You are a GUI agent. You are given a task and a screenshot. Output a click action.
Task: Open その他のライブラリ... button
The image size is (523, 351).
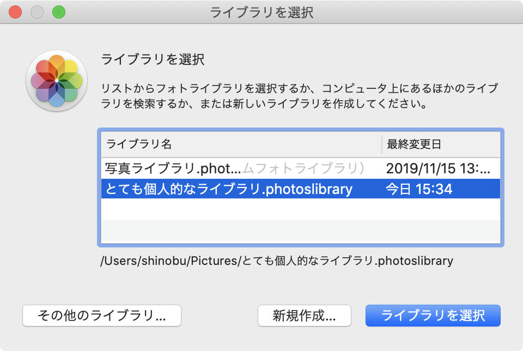click(x=102, y=315)
